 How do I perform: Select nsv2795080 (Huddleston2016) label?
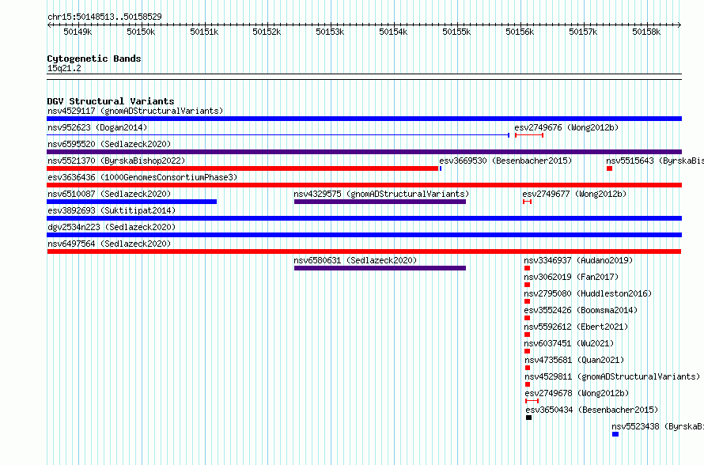tap(588, 293)
